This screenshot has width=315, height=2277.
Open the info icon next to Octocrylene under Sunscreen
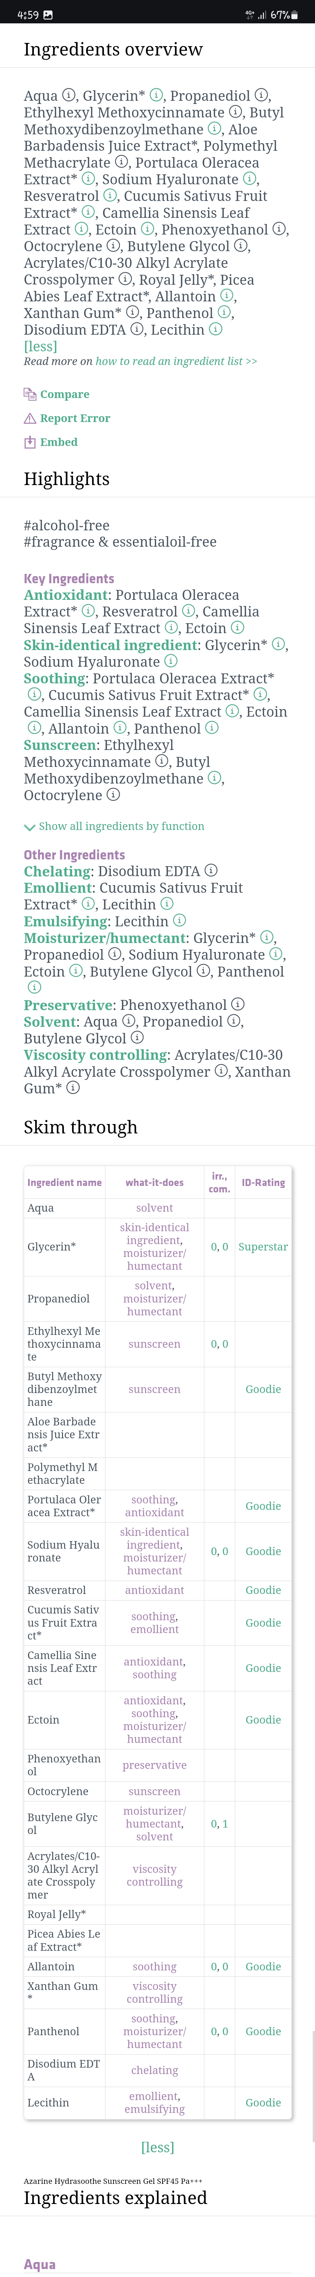[113, 795]
